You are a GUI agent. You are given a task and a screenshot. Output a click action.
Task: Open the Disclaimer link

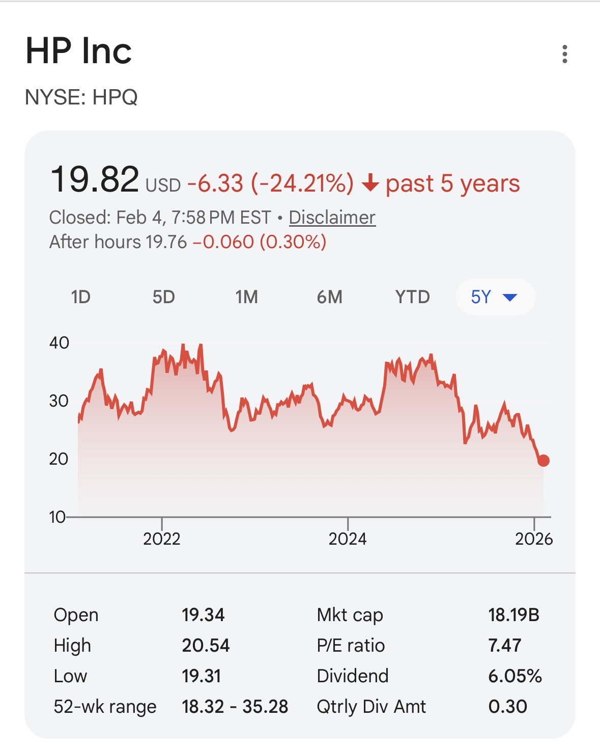(332, 218)
